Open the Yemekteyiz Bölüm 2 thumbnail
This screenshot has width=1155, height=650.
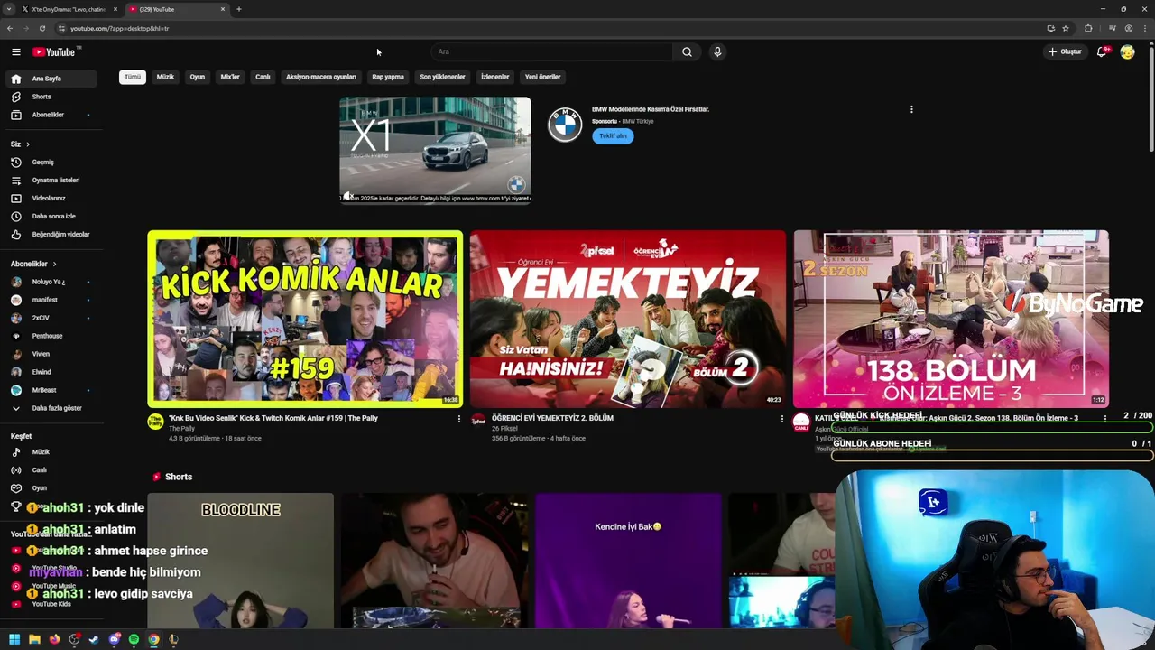click(x=628, y=319)
